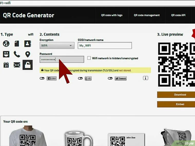Download the generated QR code

click(176, 95)
